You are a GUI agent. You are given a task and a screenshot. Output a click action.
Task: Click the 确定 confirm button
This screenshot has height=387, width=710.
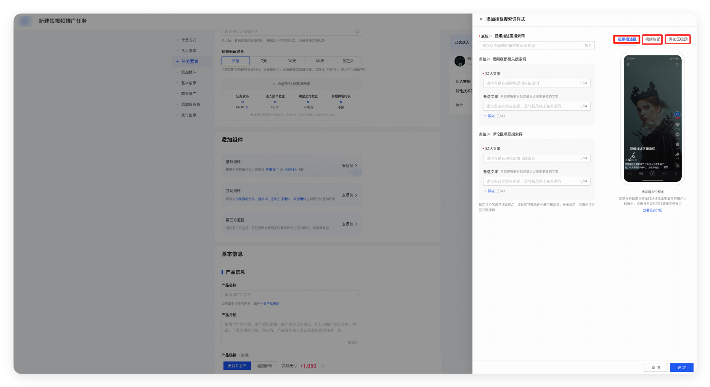coord(681,368)
